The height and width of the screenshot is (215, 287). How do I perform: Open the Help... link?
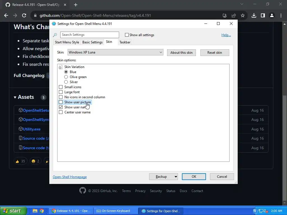point(226,35)
